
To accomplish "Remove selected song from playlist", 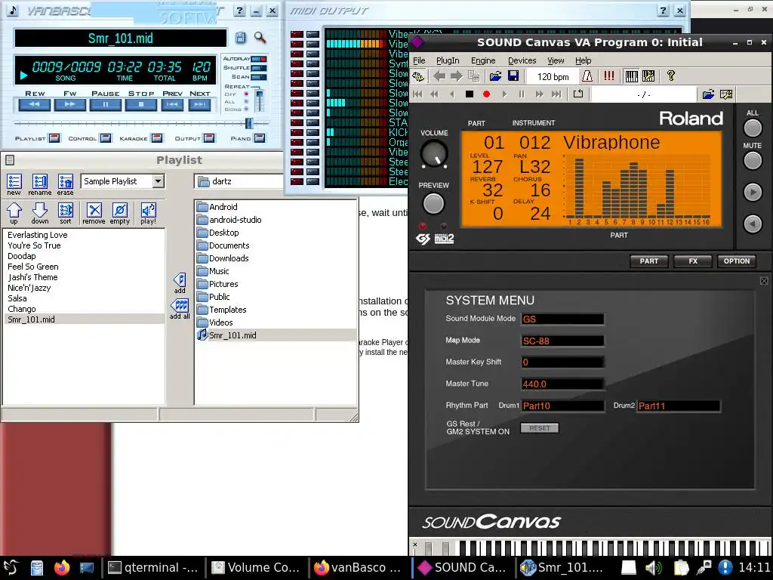I will (x=94, y=213).
